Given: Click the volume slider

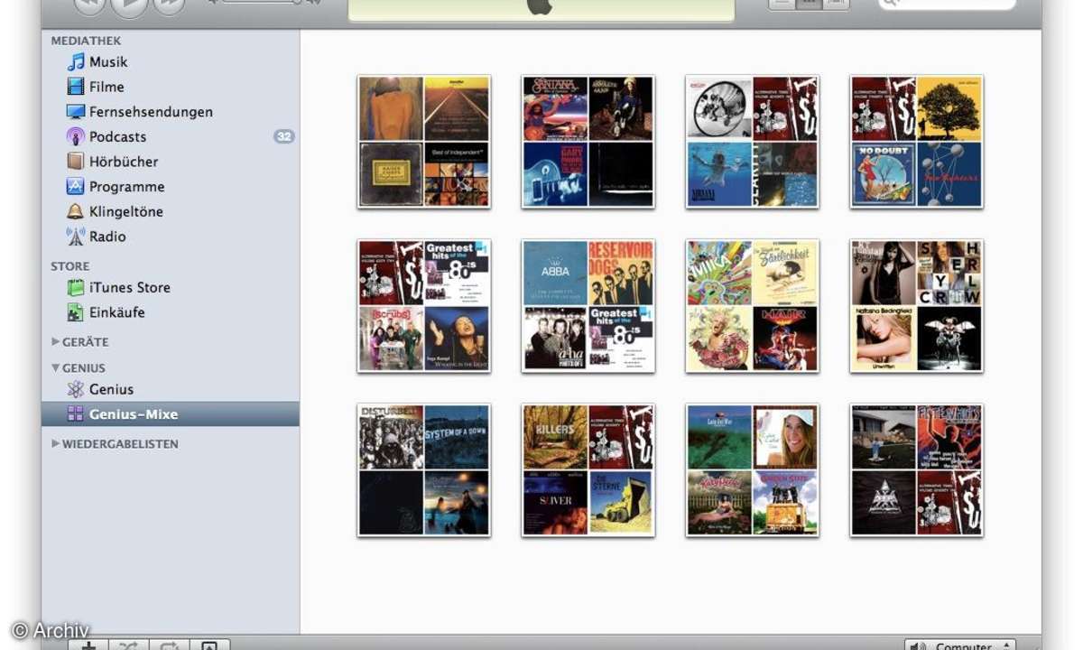Looking at the screenshot, I should pyautogui.click(x=262, y=3).
